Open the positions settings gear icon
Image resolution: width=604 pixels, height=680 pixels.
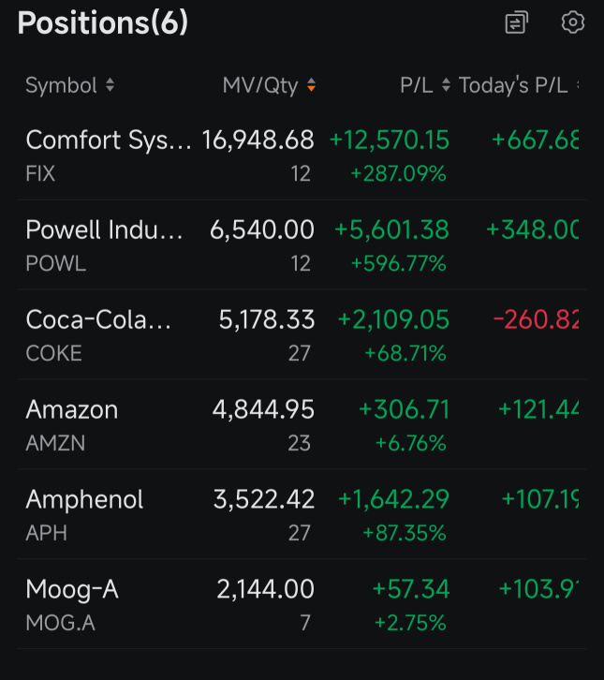tap(573, 22)
